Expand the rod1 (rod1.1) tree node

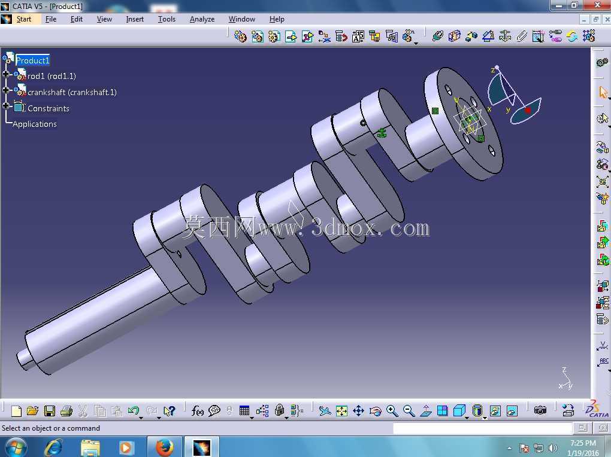(x=5, y=74)
